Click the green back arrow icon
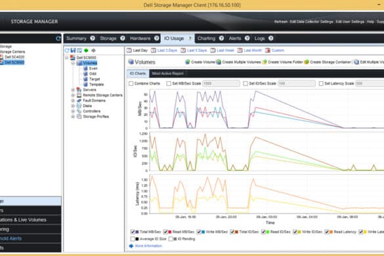 click(x=86, y=51)
